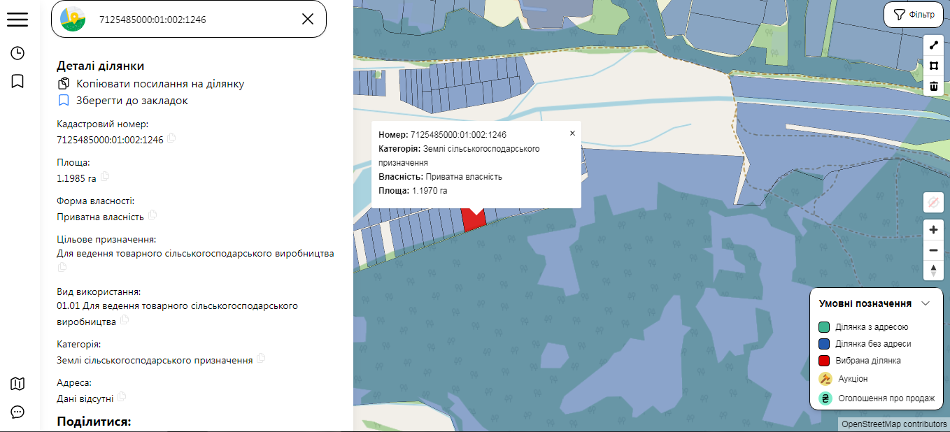Collapse the Умовні позначення legend

point(926,303)
